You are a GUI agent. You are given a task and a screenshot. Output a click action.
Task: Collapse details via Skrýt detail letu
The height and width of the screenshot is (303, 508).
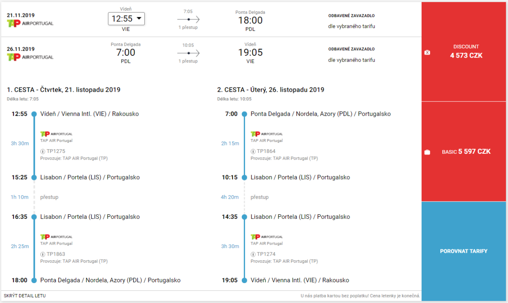[x=25, y=296]
